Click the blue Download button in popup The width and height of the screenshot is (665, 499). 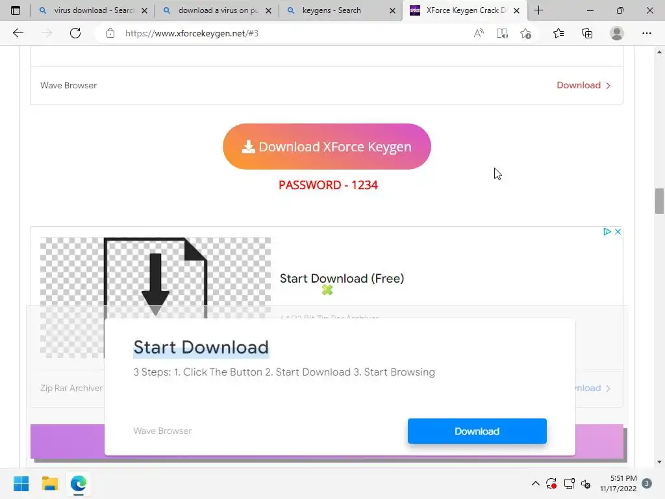(477, 431)
